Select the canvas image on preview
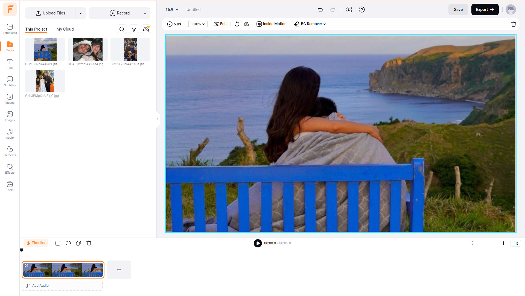 [x=341, y=134]
